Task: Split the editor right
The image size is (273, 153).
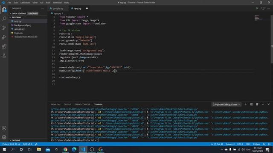Action: 263,8
